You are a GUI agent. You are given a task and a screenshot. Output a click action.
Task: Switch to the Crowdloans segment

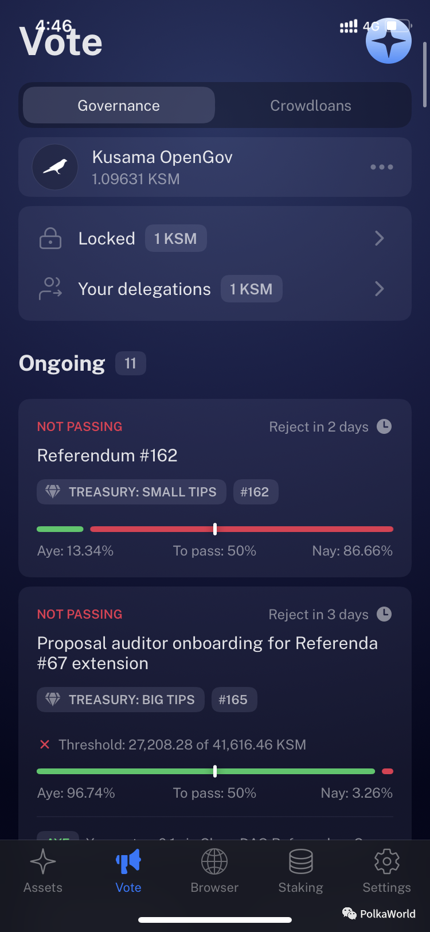(x=311, y=106)
